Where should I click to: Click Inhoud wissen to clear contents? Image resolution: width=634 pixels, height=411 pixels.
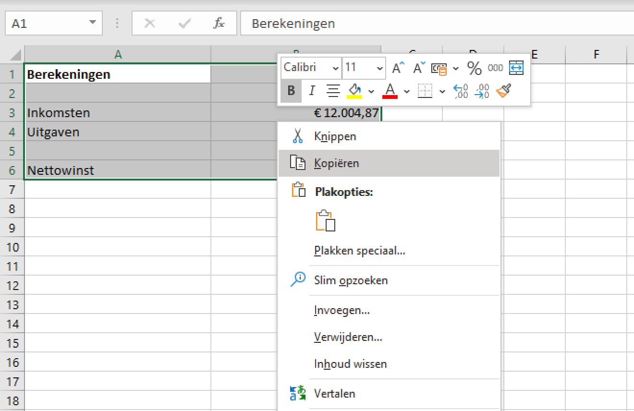[x=350, y=364]
